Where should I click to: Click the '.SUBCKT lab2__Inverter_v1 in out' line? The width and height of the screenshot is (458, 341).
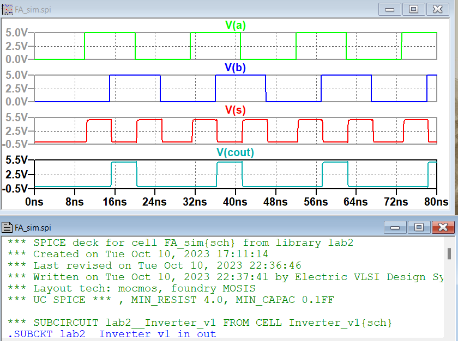pyautogui.click(x=112, y=334)
